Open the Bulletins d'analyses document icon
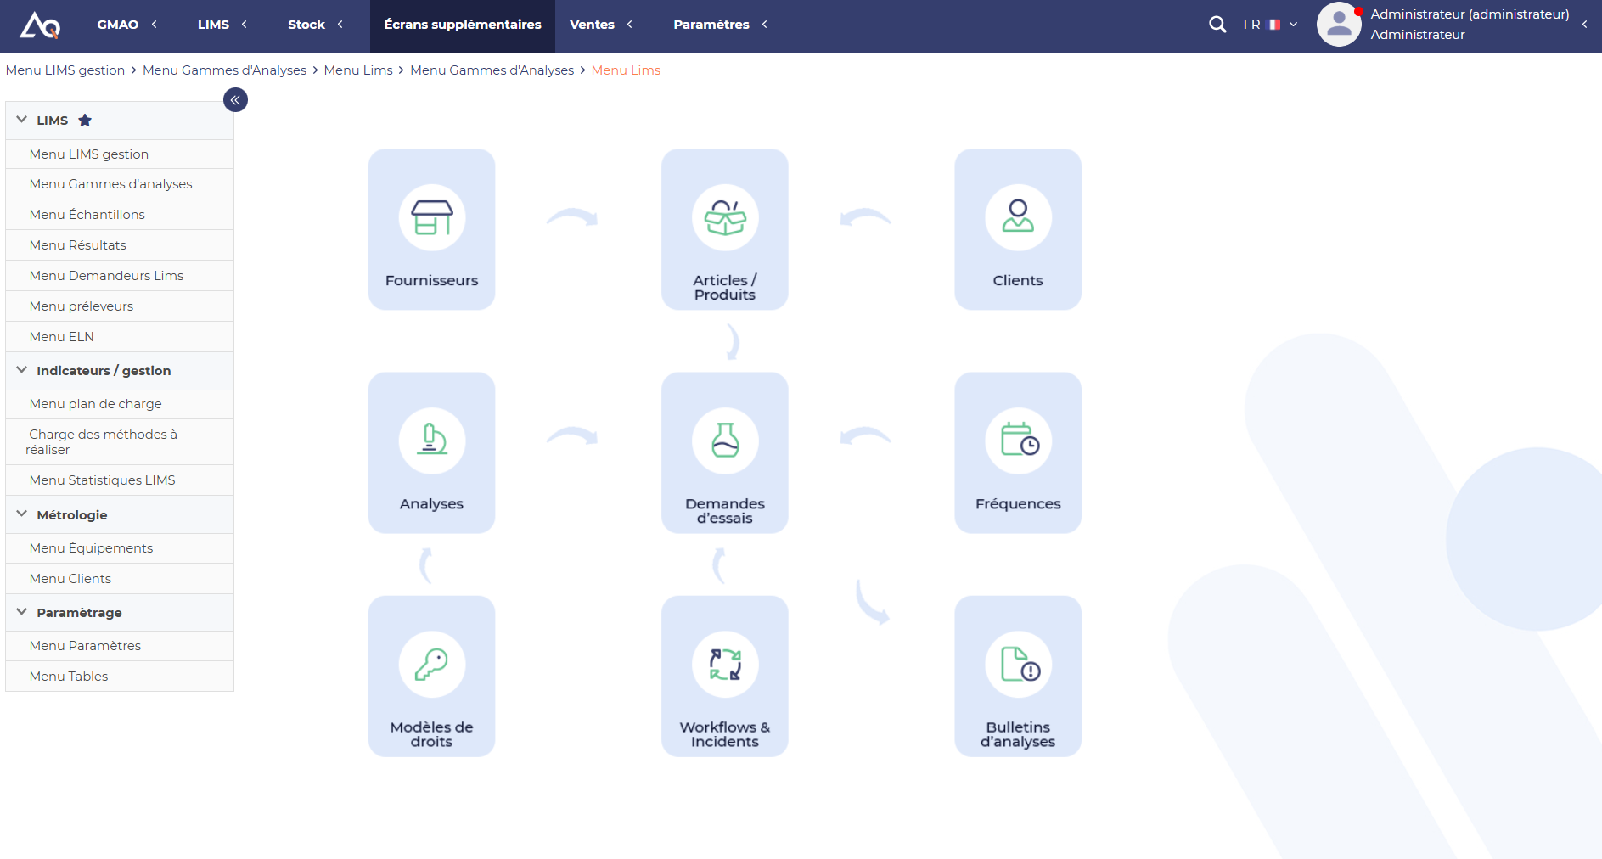The image size is (1602, 859). [x=1018, y=664]
